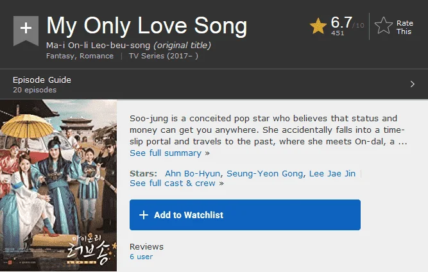The height and width of the screenshot is (272, 428).
Task: Click the watchlist bookmark ribbon icon
Action: coord(26,31)
